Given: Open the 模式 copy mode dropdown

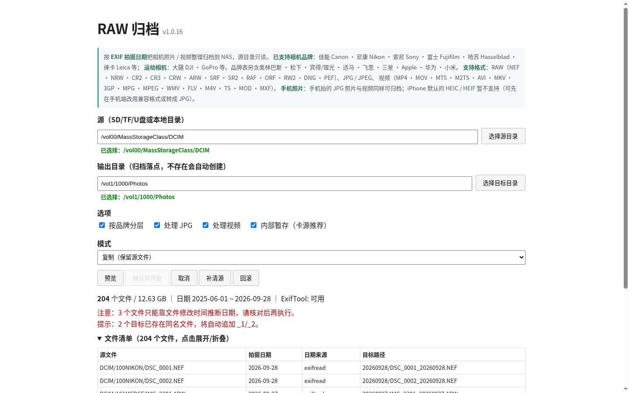Looking at the screenshot, I should pyautogui.click(x=311, y=257).
